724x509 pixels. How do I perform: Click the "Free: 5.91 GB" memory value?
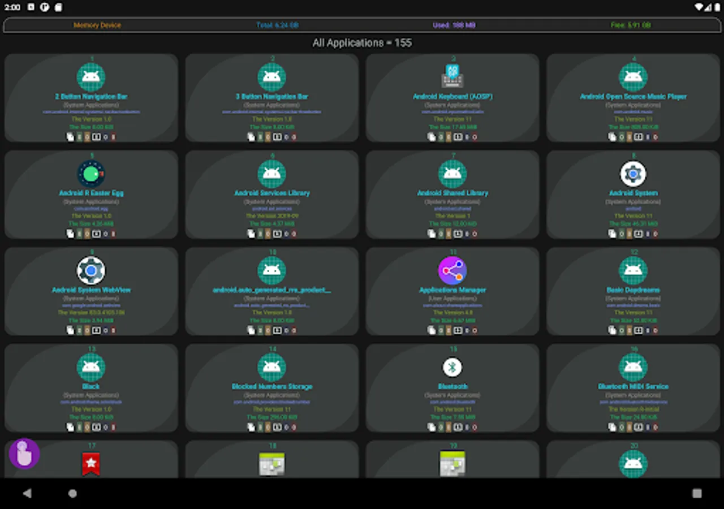631,25
